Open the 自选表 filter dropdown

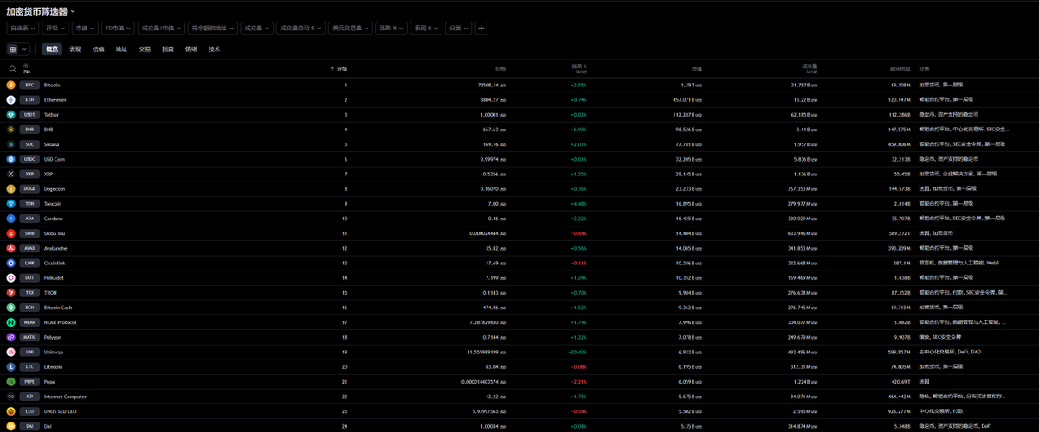[23, 29]
